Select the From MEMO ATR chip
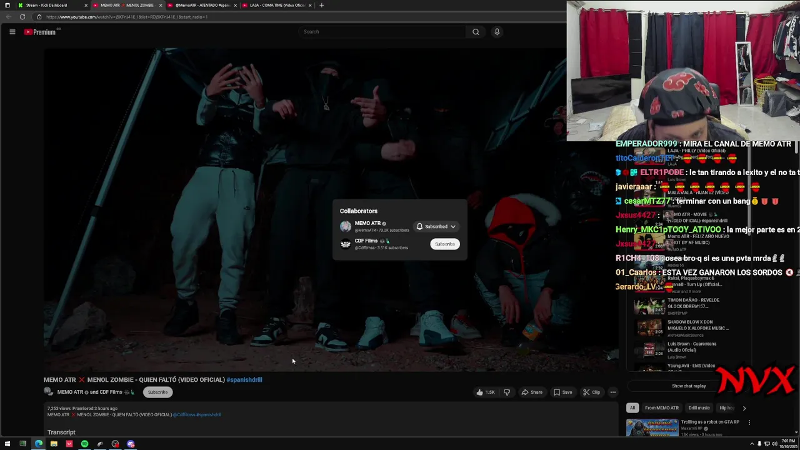Screen dimensions: 800x450 coord(662,408)
